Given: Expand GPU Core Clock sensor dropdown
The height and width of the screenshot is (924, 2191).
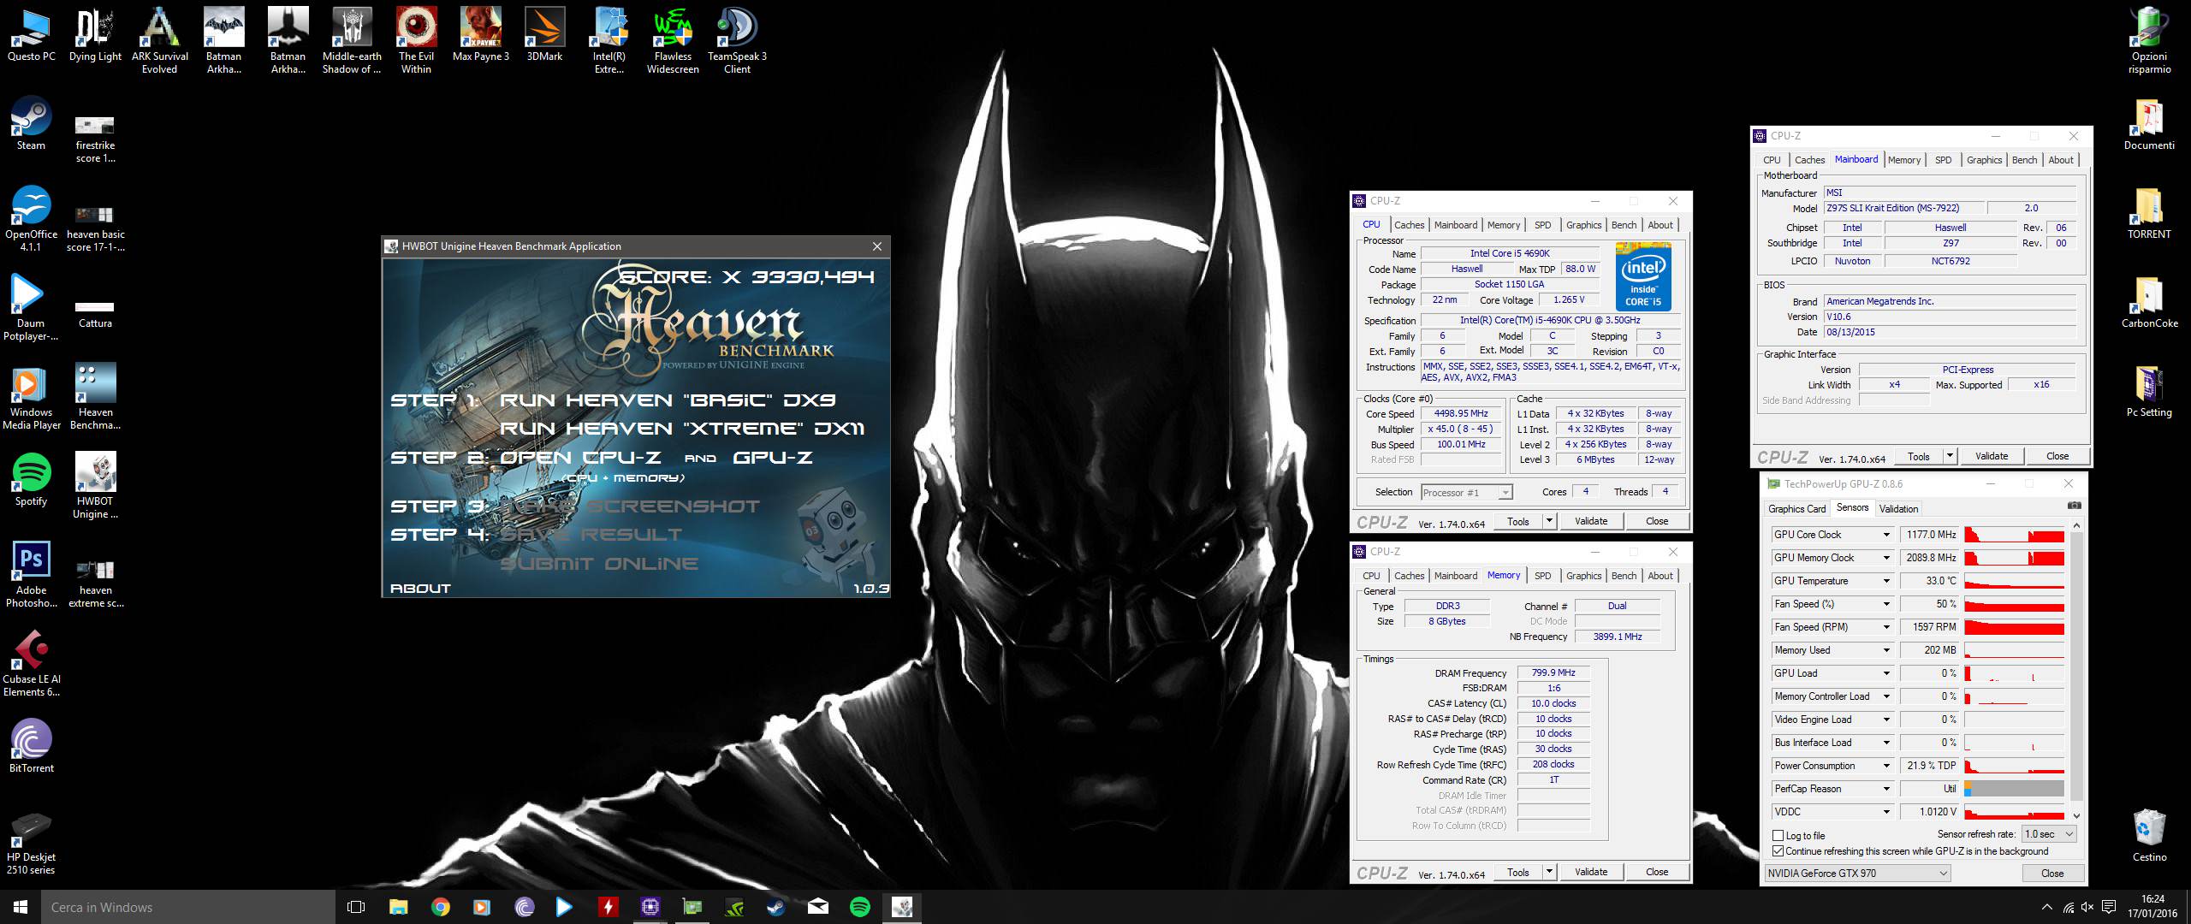Looking at the screenshot, I should [x=1886, y=535].
